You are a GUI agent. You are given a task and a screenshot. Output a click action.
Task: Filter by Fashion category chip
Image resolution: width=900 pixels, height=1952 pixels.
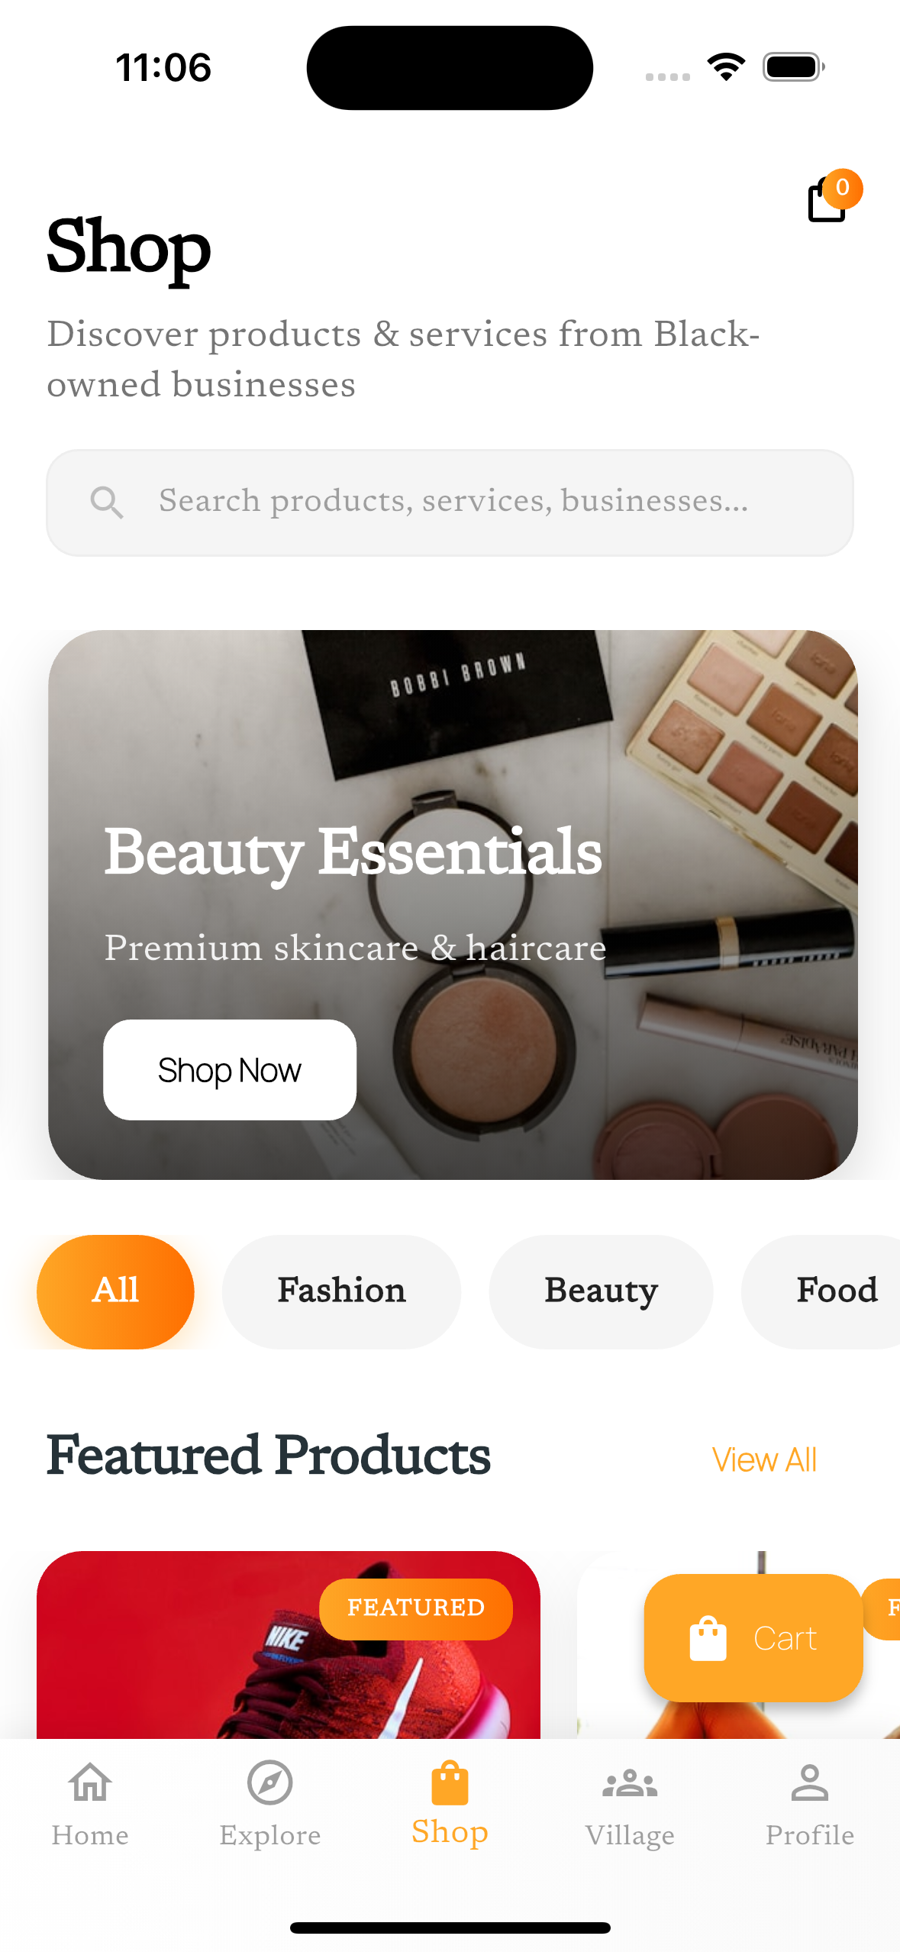point(341,1291)
